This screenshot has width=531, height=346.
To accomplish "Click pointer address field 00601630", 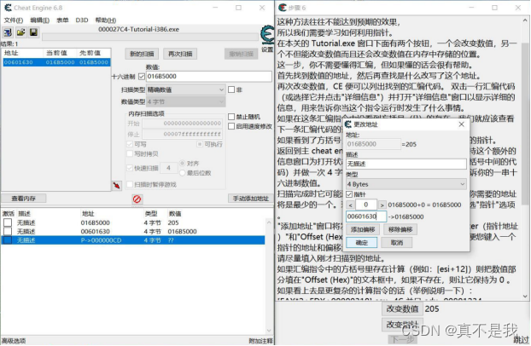I will (366, 216).
